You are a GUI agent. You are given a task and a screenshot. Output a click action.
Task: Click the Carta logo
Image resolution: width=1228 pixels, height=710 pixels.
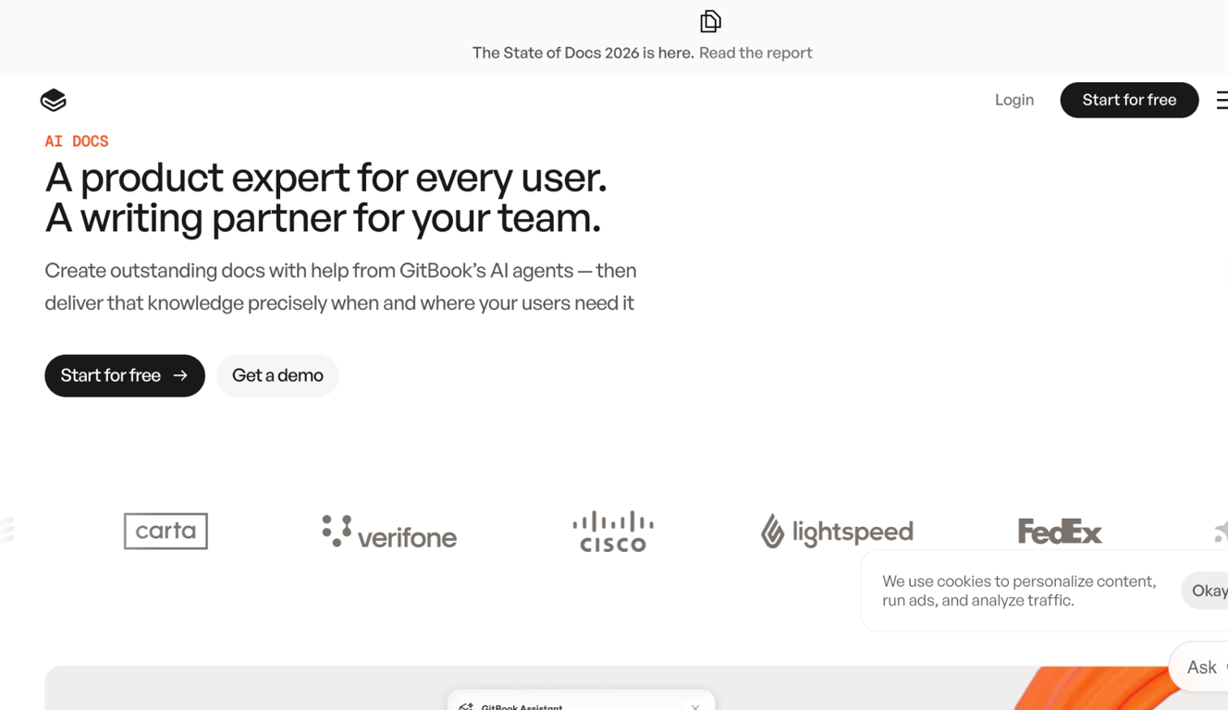click(x=166, y=531)
